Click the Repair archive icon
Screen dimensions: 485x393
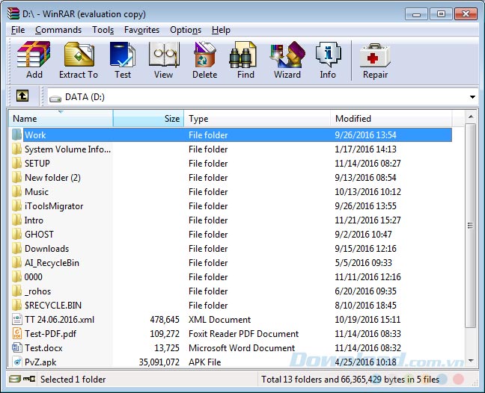[375, 60]
